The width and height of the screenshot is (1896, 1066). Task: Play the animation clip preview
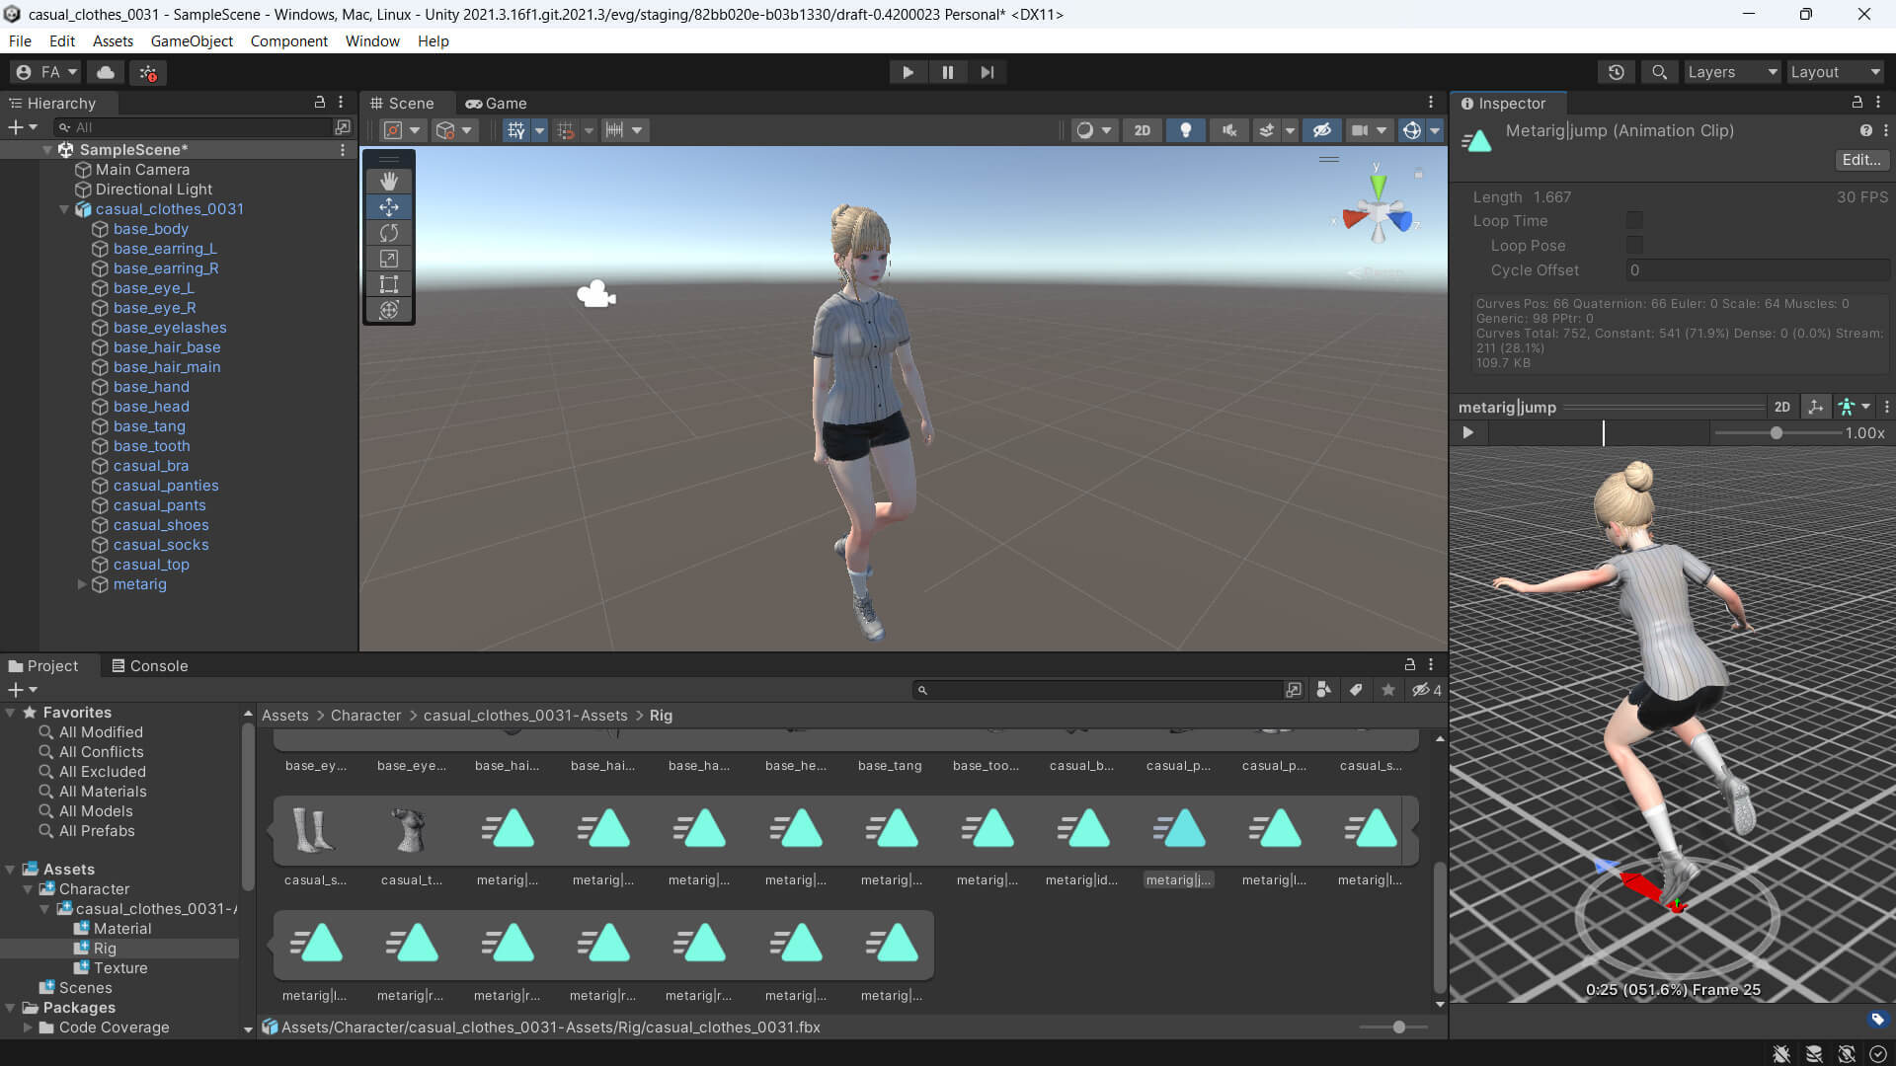pos(1468,432)
